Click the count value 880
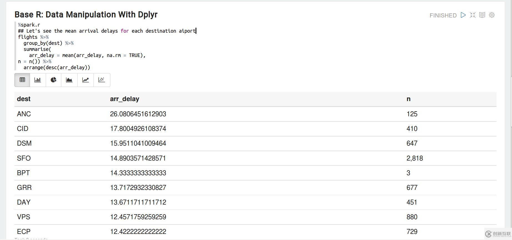Viewport: 512px width, 240px height. (x=412, y=217)
